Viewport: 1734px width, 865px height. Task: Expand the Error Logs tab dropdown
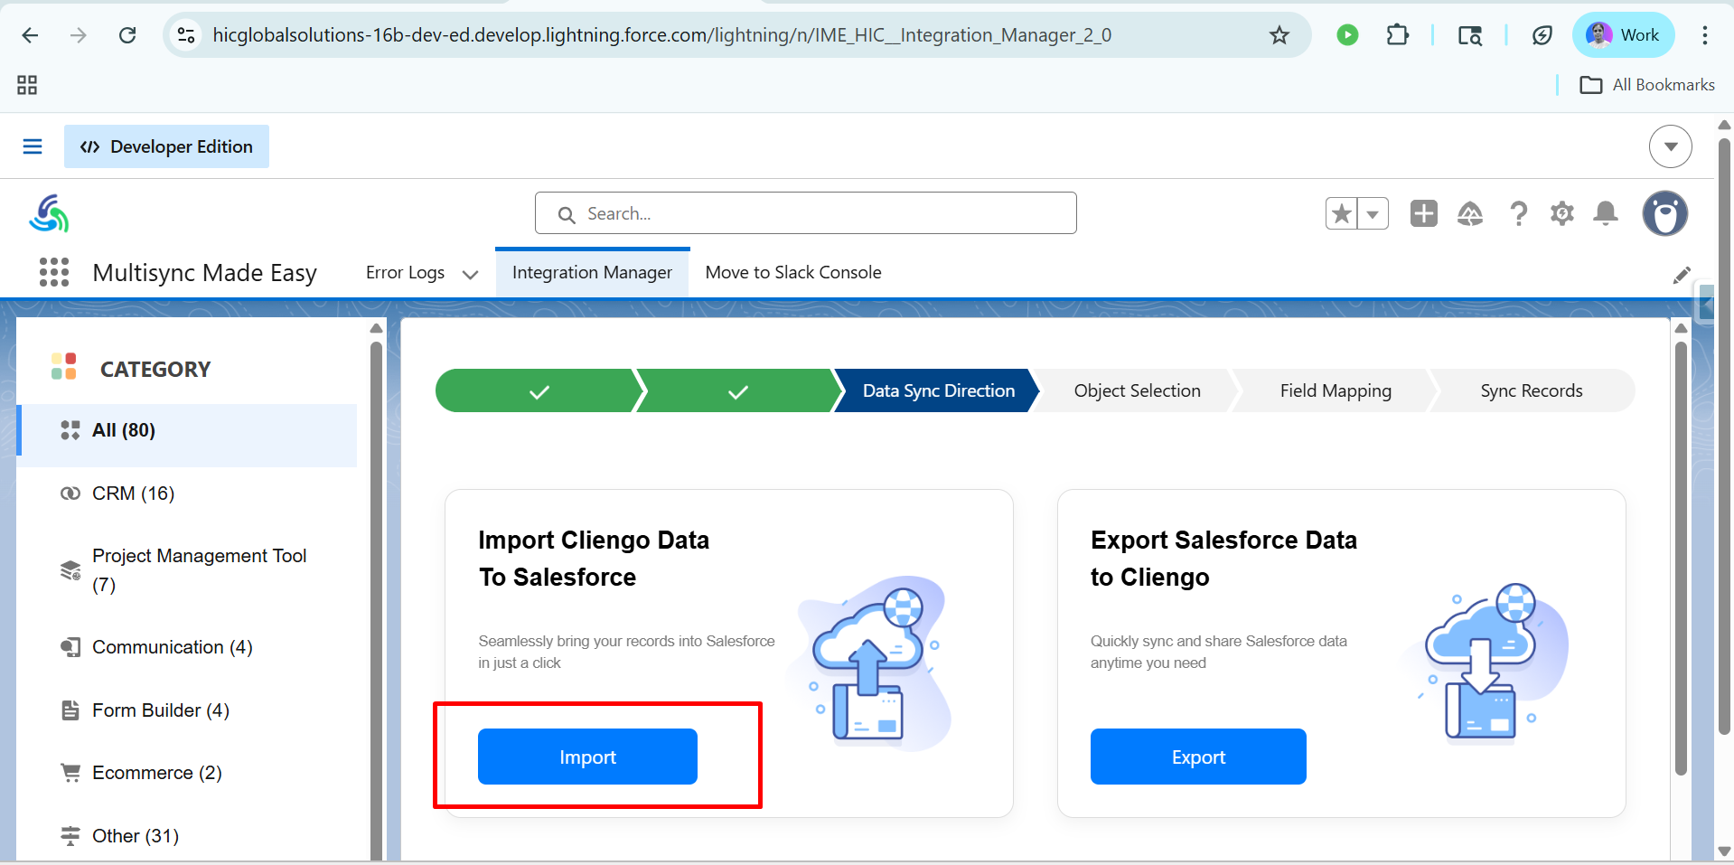click(x=470, y=274)
